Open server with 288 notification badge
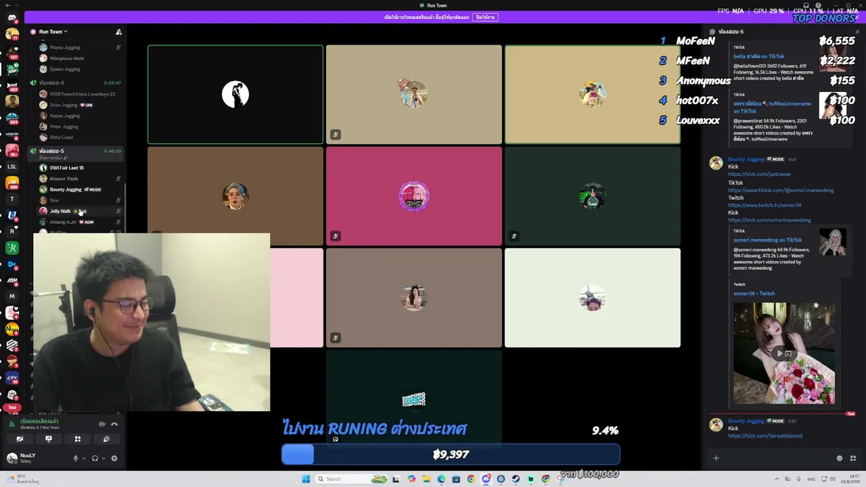Viewport: 866px width, 487px height. (x=12, y=183)
